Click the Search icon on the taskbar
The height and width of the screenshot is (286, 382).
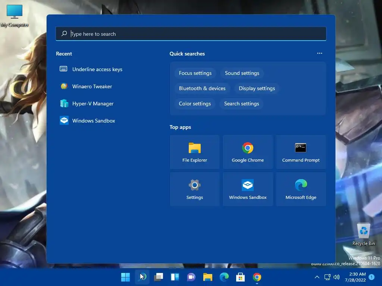(142, 277)
